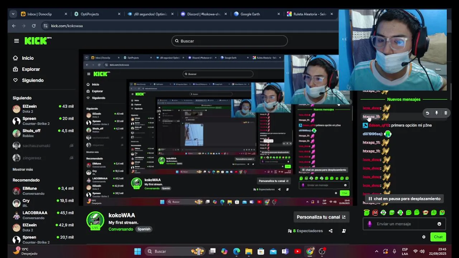459x258 pixels.
Task: Close the Google Earth tab
Action: tap(279, 14)
